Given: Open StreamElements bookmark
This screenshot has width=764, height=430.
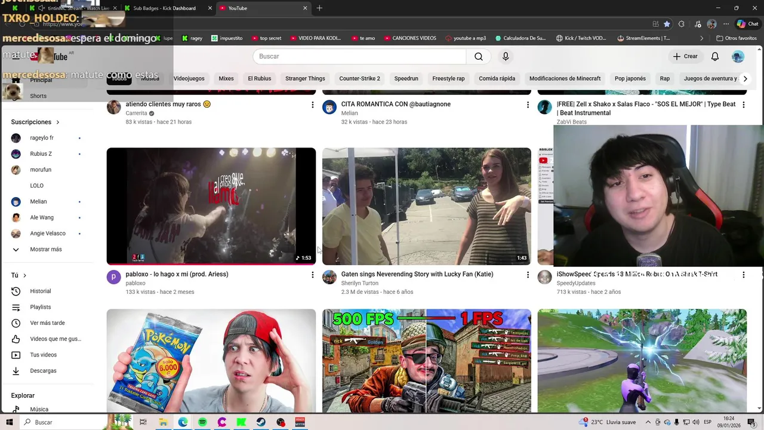Looking at the screenshot, I should [643, 38].
